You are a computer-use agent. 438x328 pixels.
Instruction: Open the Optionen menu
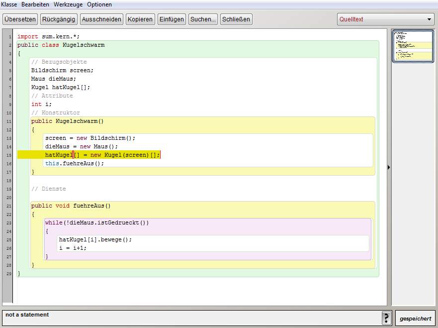coord(99,4)
